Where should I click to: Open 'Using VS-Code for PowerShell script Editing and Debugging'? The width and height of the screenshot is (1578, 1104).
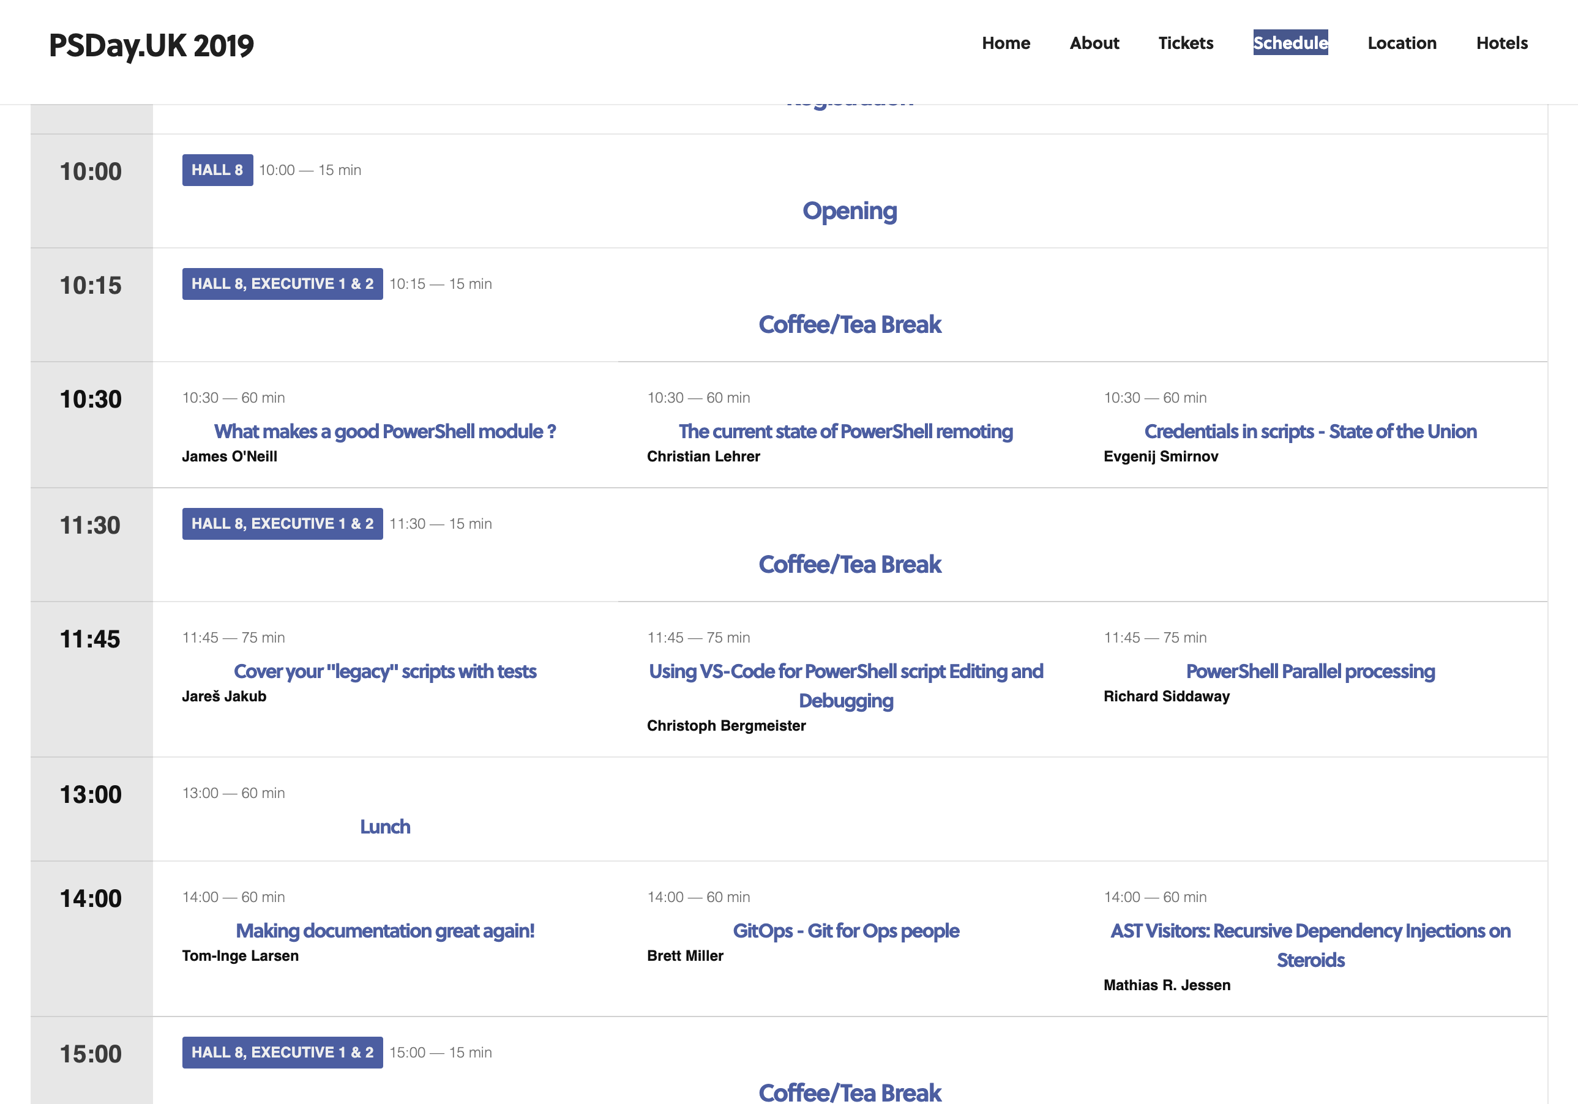tap(845, 685)
